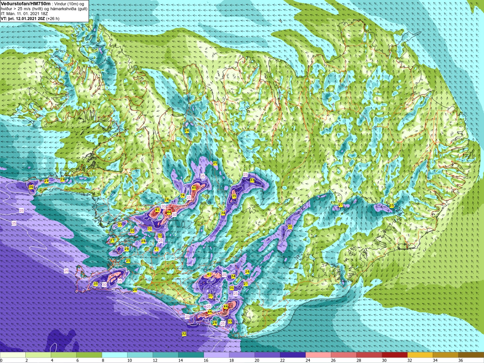The width and height of the screenshot is (484, 363).
Task: Select the 6–8 m/s olive green legend swatch
Action: (x=89, y=355)
